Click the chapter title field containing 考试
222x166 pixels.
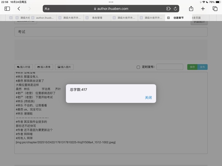coord(111,32)
